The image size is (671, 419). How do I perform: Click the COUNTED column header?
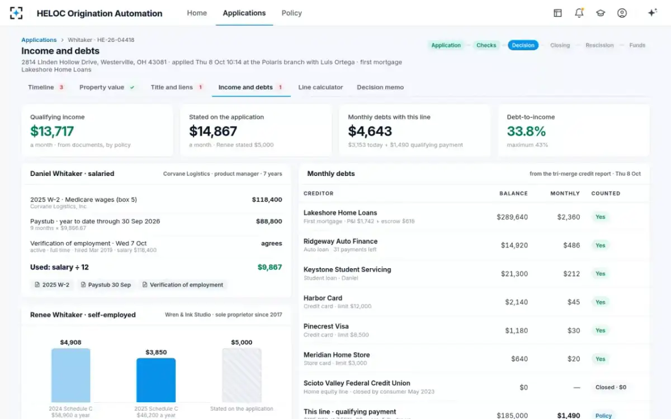(x=606, y=193)
